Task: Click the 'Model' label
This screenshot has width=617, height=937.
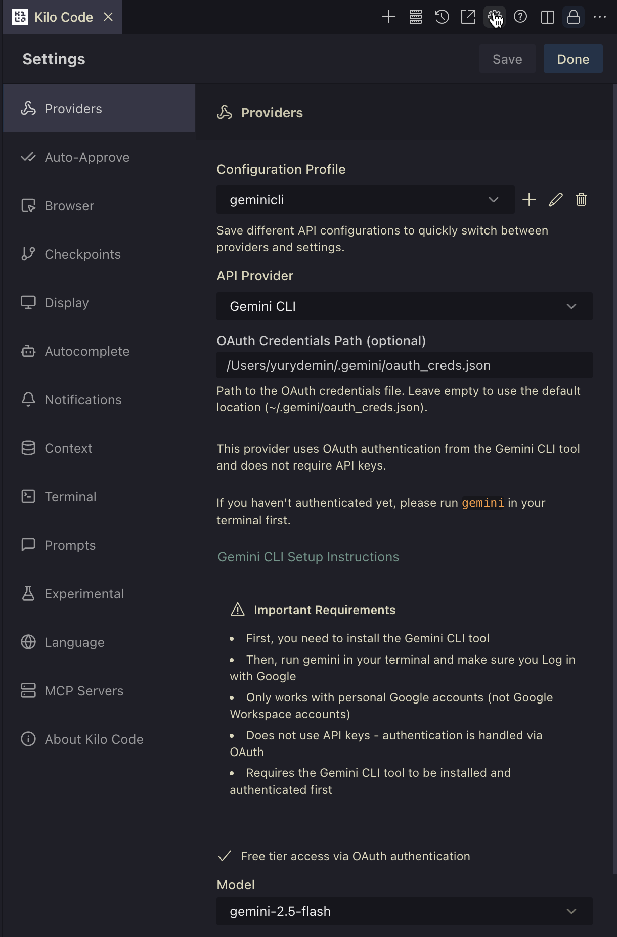Action: point(236,885)
